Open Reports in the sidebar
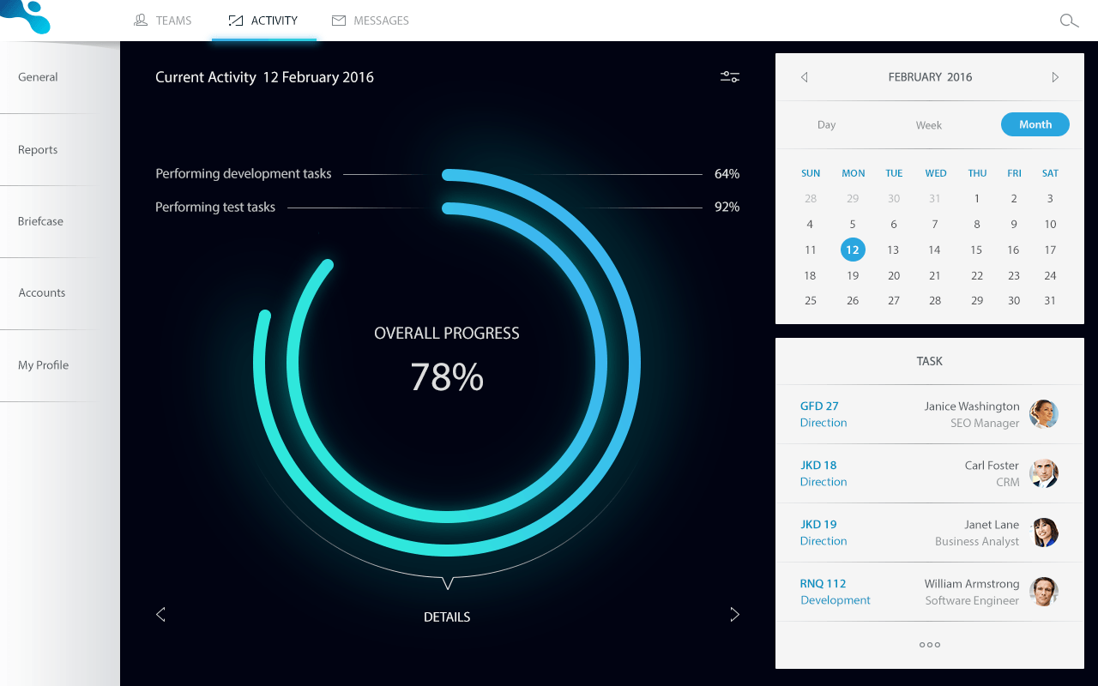This screenshot has width=1098, height=686. [x=38, y=150]
